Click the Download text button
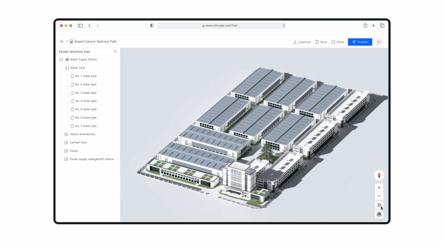 pyautogui.click(x=304, y=42)
